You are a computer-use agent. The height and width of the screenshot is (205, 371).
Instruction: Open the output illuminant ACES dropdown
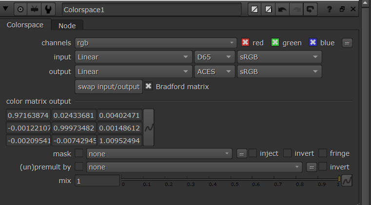coord(214,72)
